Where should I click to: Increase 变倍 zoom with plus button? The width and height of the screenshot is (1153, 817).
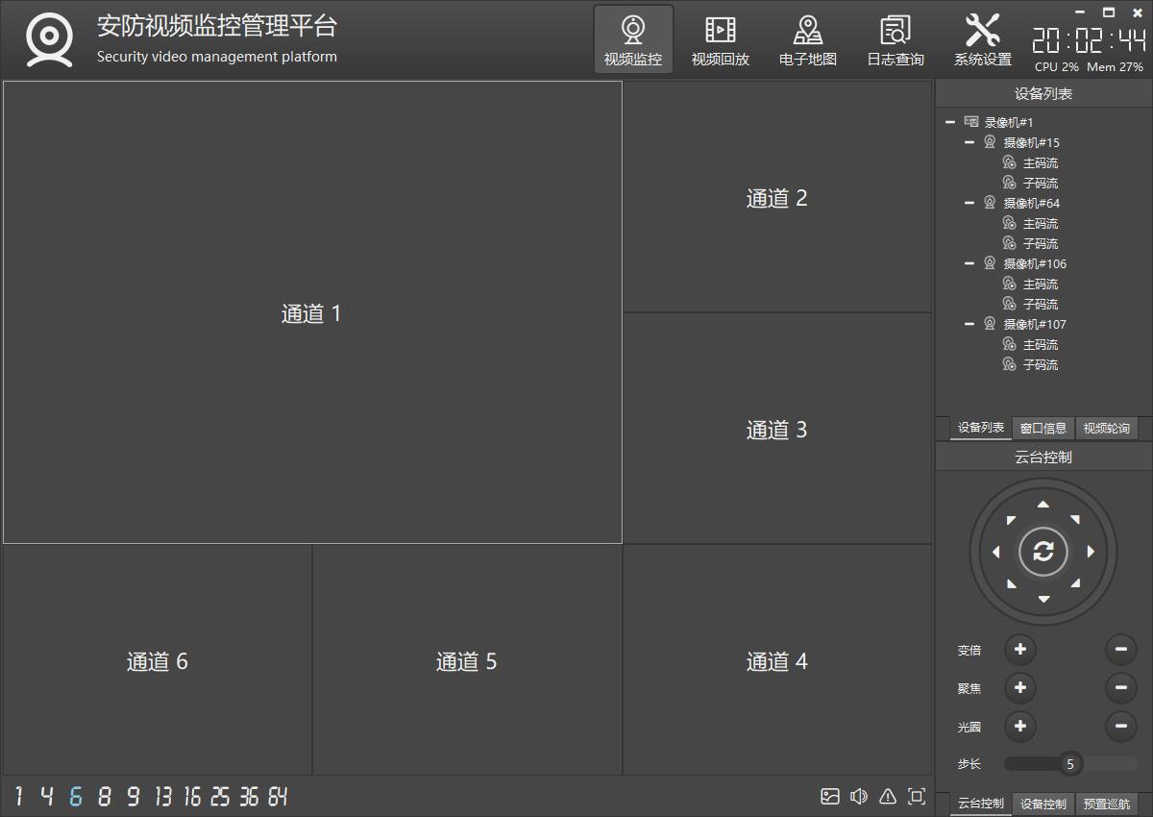point(1019,650)
